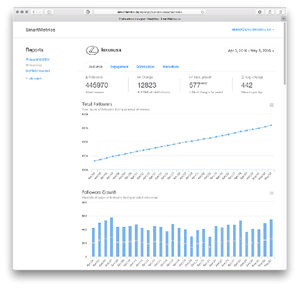Viewport: 299px width, 288px height.
Task: Click the privacy report icon left of address bar
Action: click(x=88, y=12)
